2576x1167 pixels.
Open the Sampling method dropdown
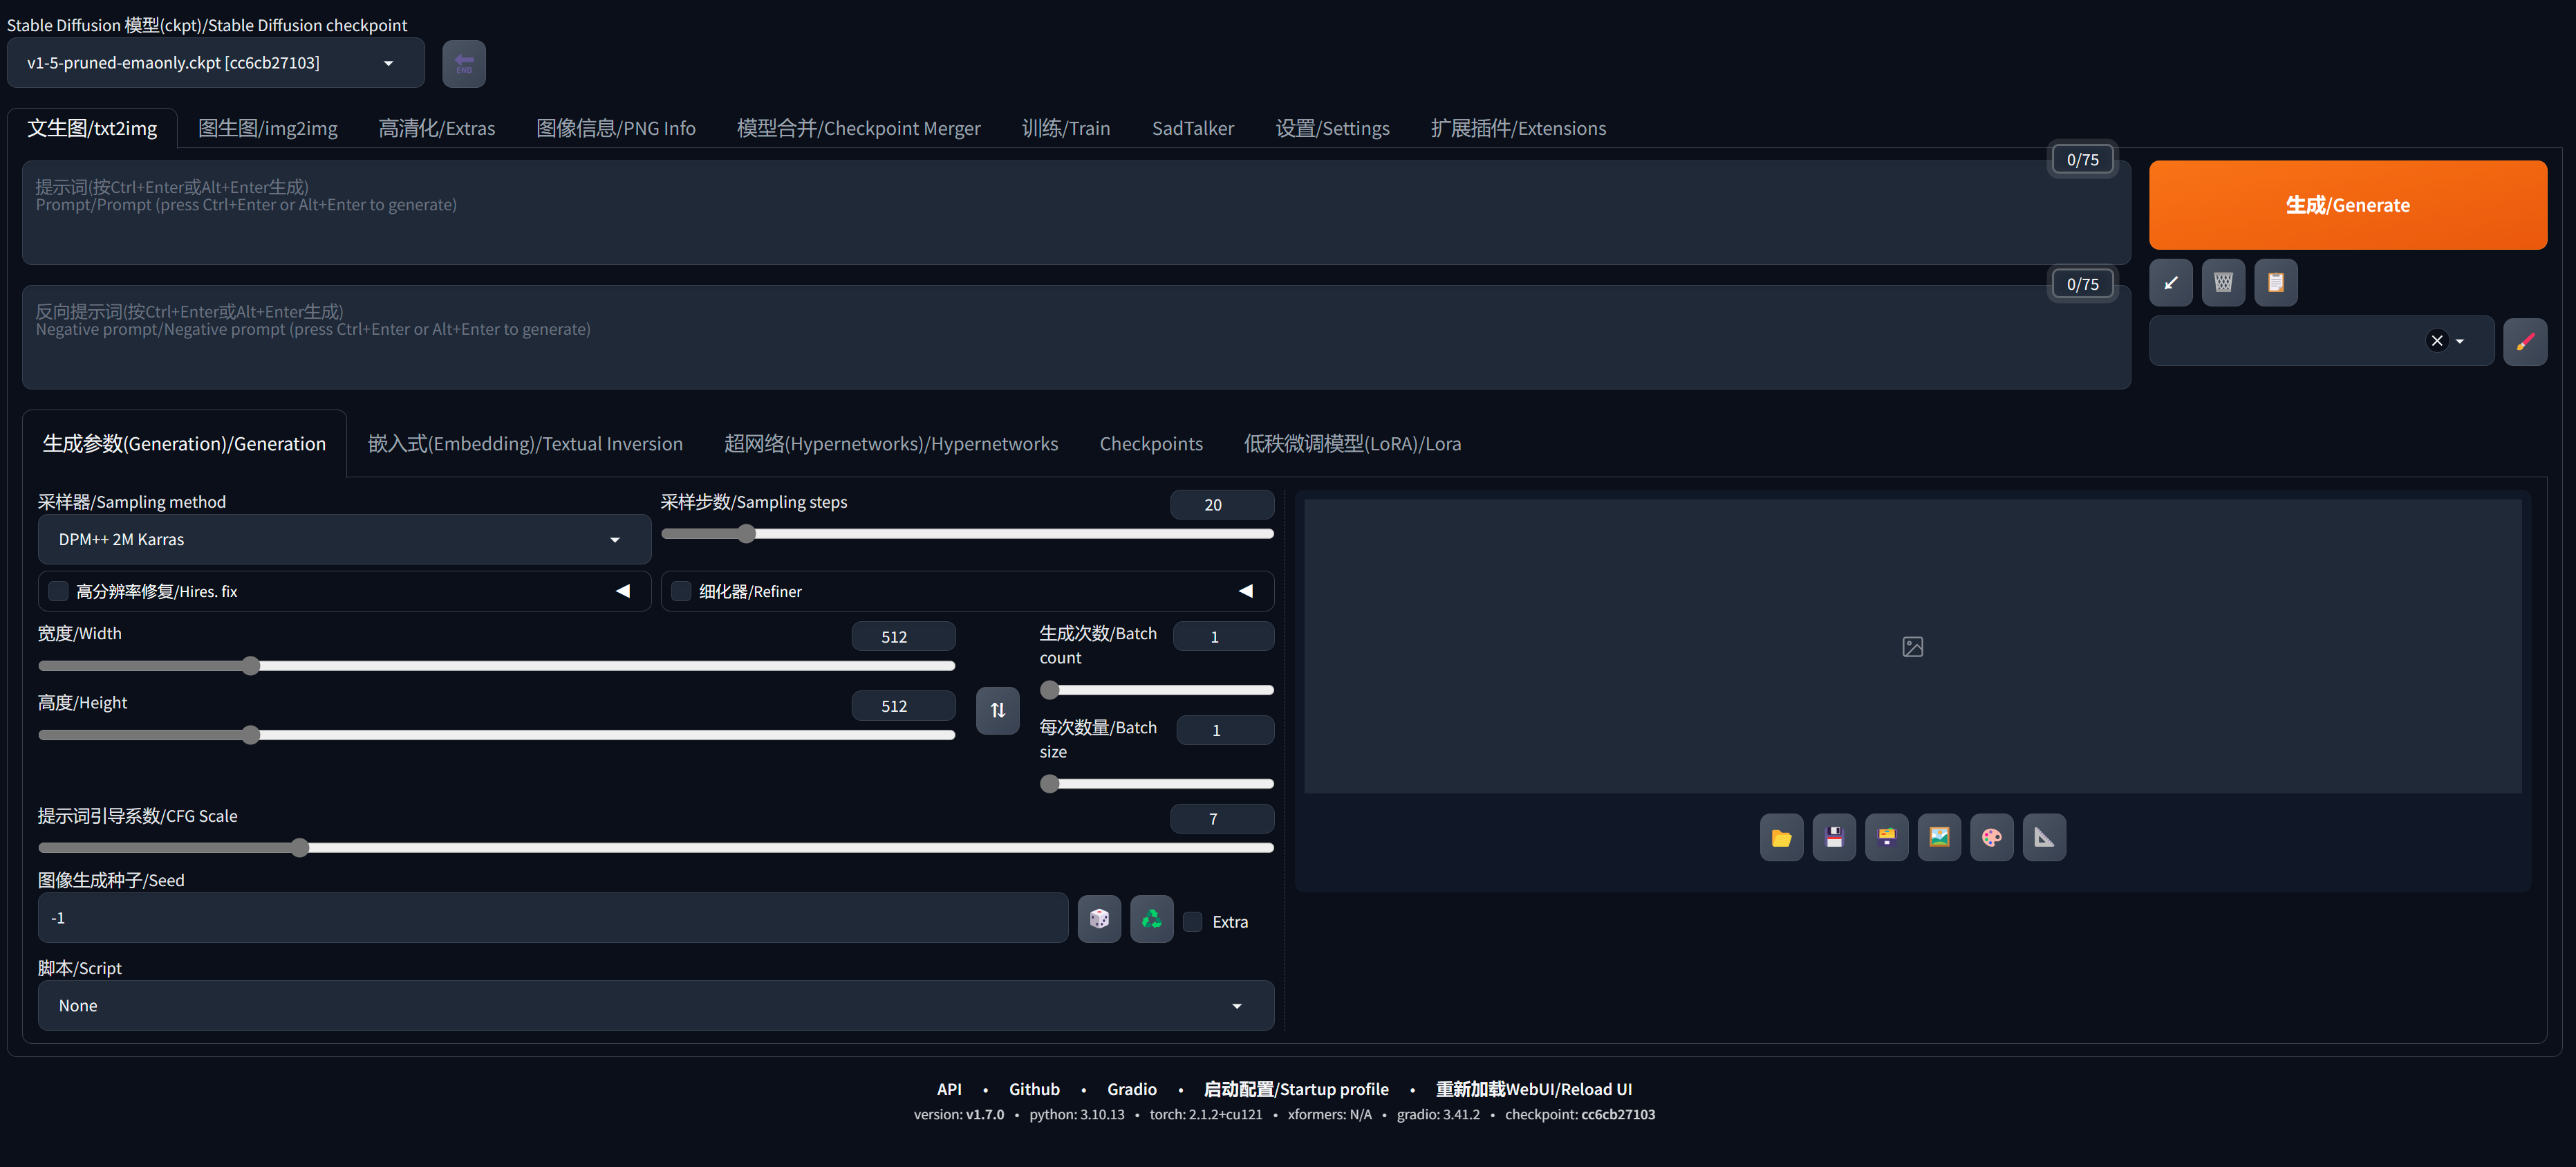tap(343, 540)
